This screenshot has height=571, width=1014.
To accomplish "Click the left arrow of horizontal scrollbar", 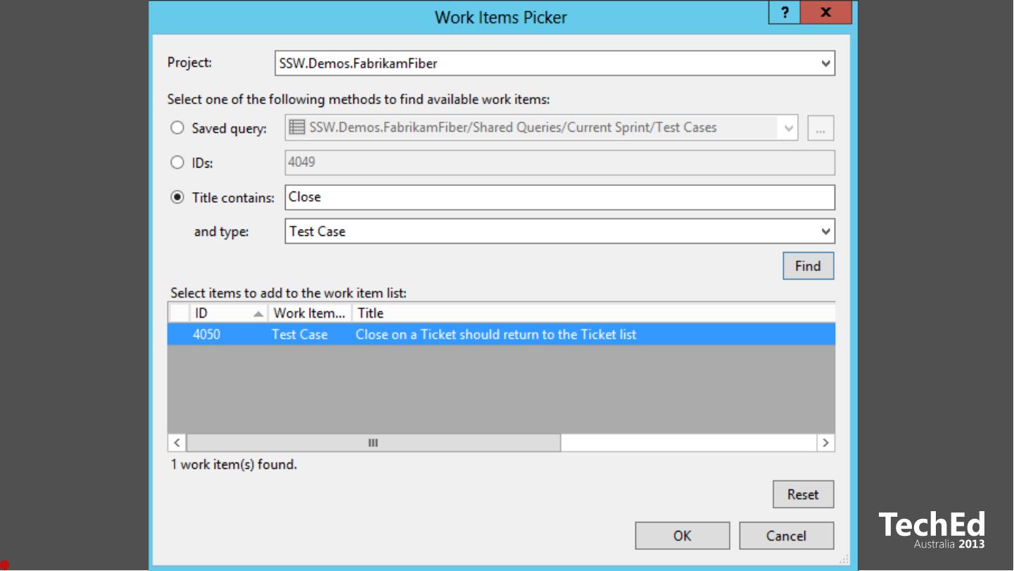I will coord(177,443).
